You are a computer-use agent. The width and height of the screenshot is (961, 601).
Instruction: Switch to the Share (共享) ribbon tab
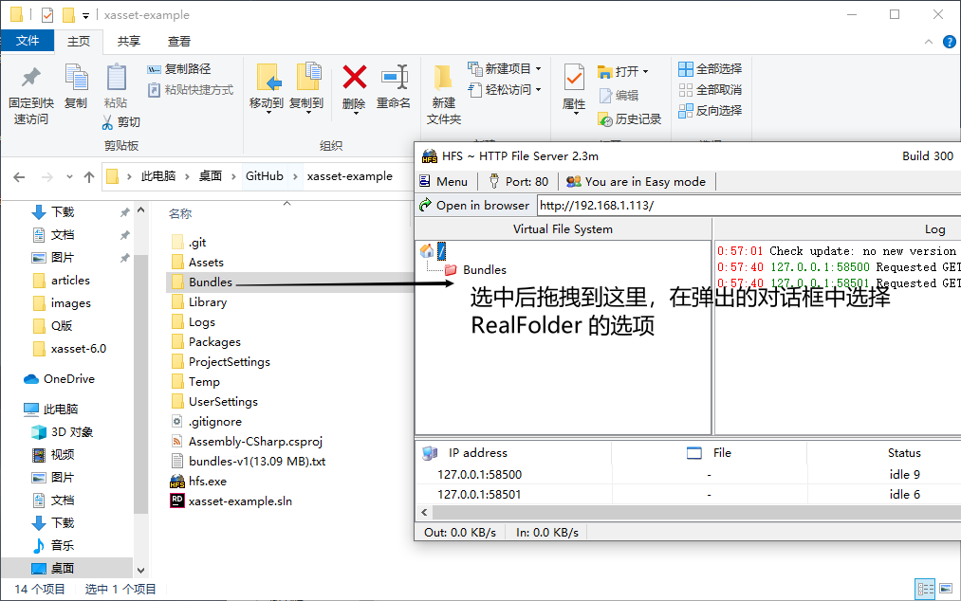[x=129, y=41]
